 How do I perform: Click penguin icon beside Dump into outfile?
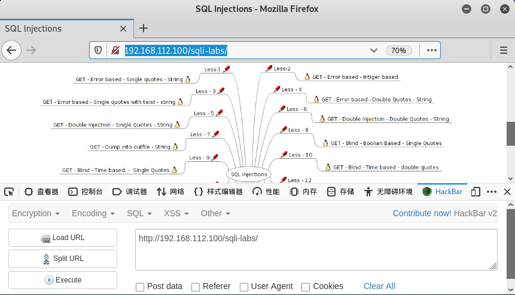[x=175, y=146]
